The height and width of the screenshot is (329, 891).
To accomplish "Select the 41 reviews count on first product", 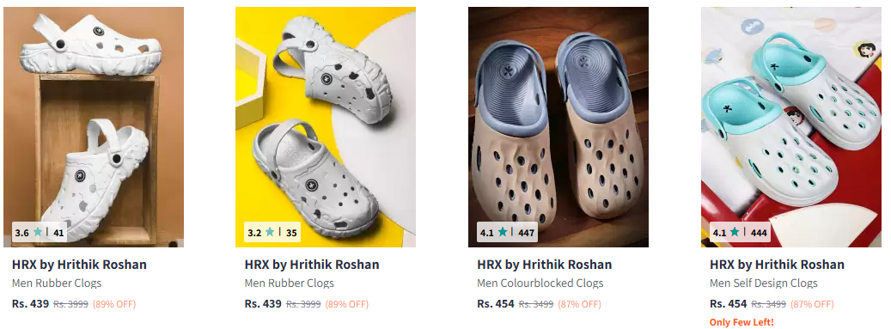I will (58, 233).
